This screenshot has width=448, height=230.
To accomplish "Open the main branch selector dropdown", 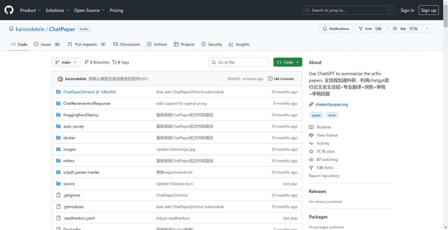I will tap(66, 62).
